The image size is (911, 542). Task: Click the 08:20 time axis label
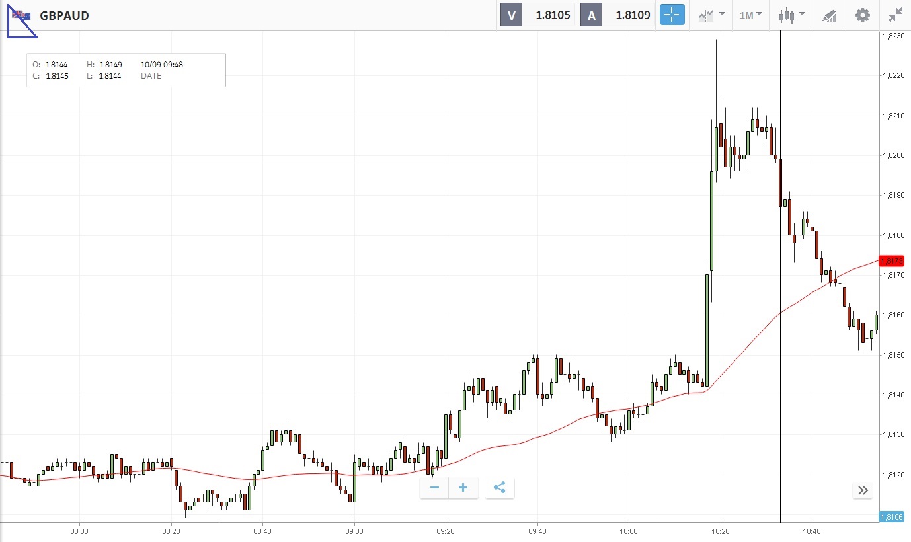[171, 531]
